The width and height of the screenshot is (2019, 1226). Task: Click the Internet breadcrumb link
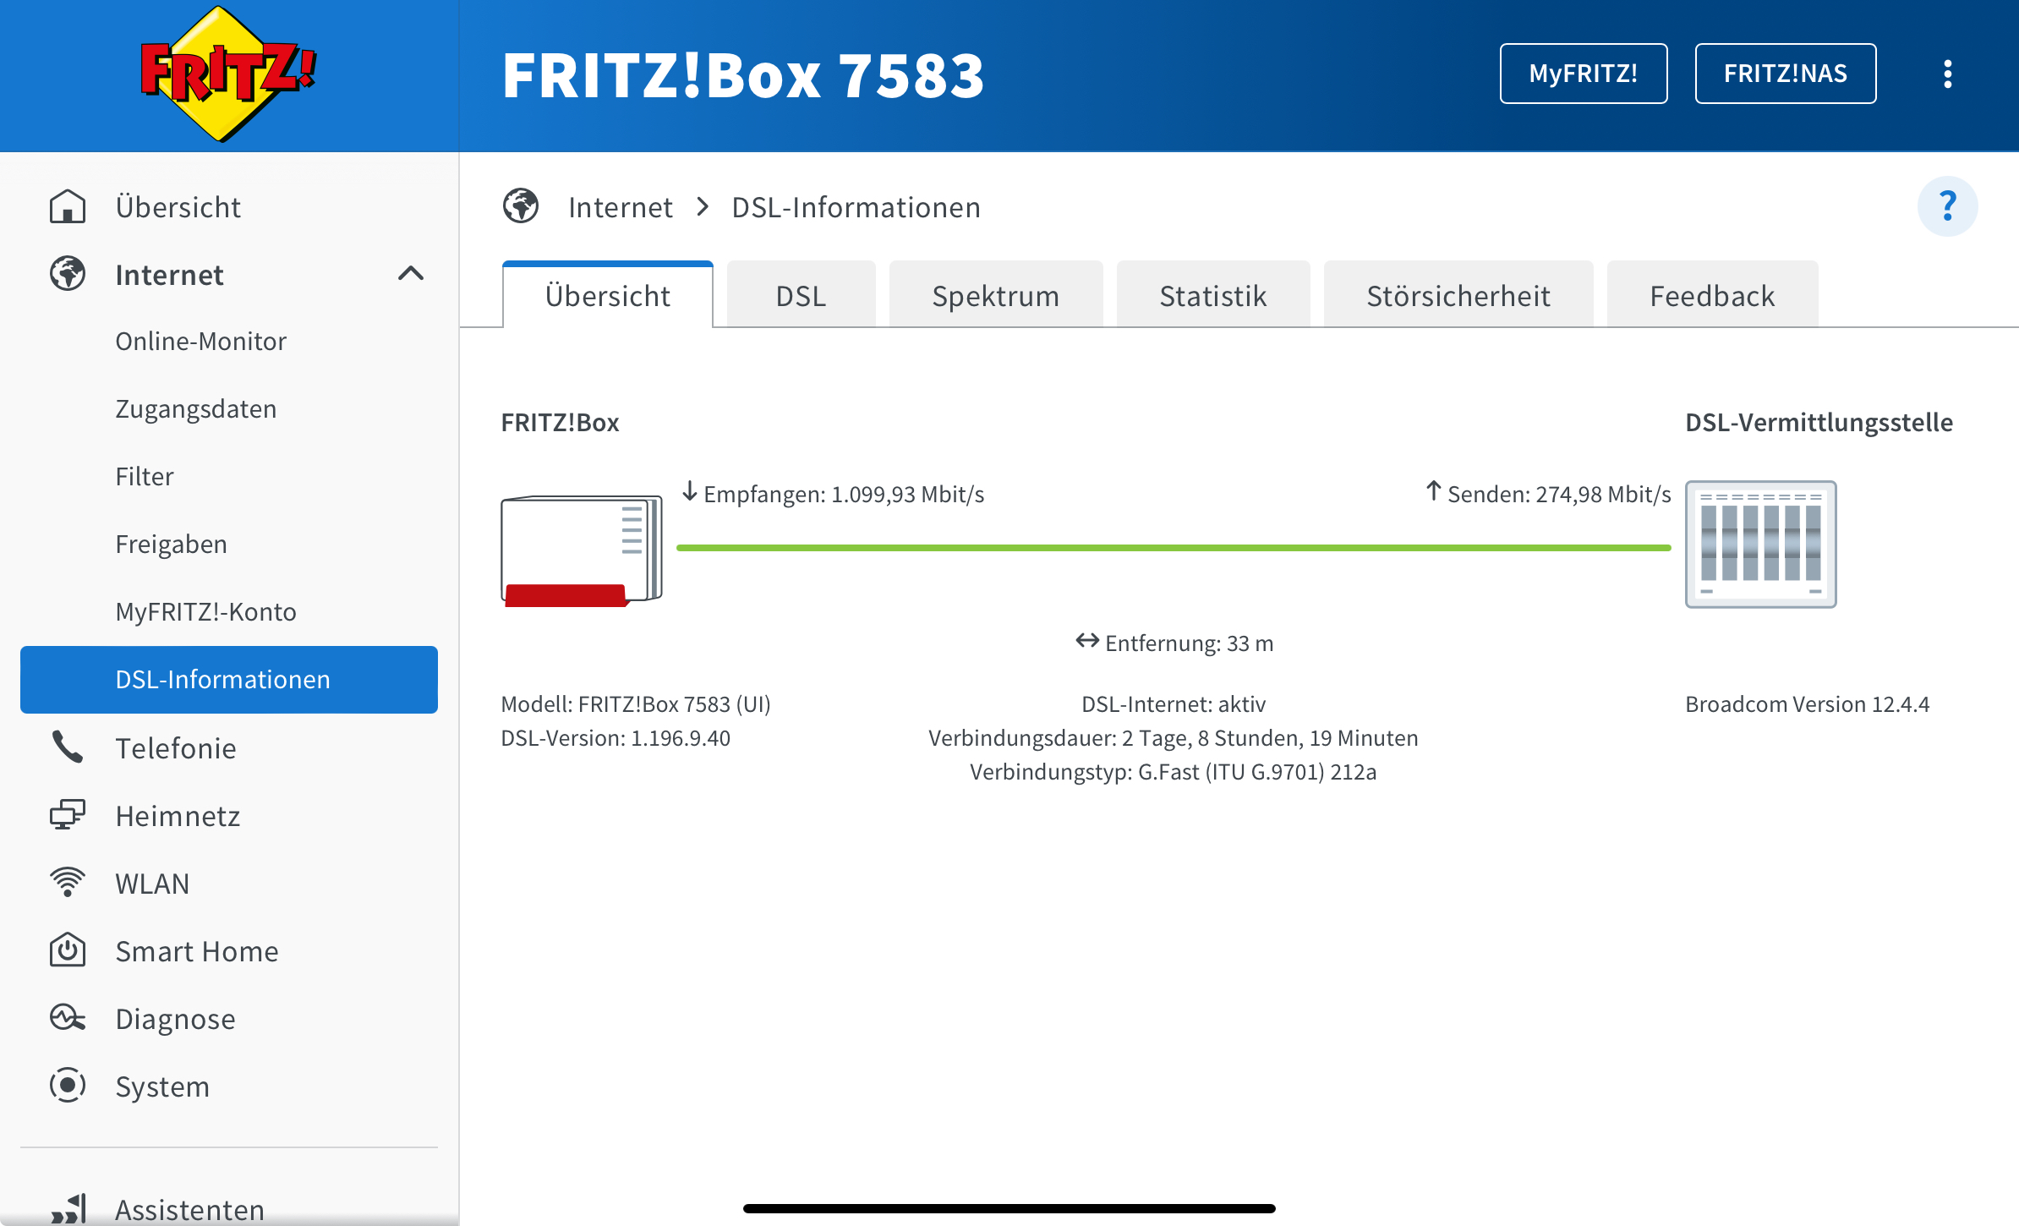(x=621, y=207)
